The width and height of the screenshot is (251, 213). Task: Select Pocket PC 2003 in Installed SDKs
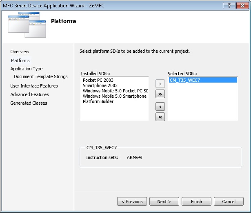point(115,80)
